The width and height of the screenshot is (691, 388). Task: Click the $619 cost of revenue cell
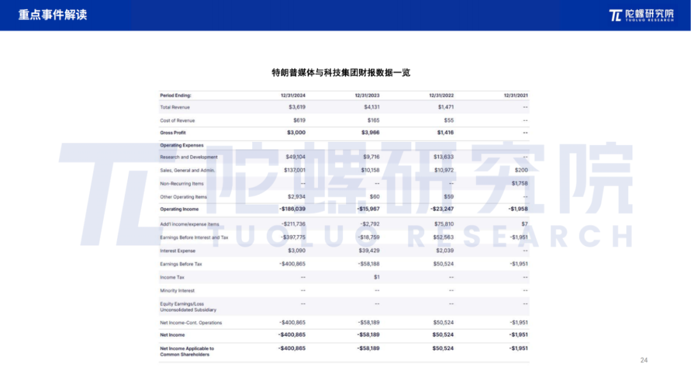[x=299, y=120]
